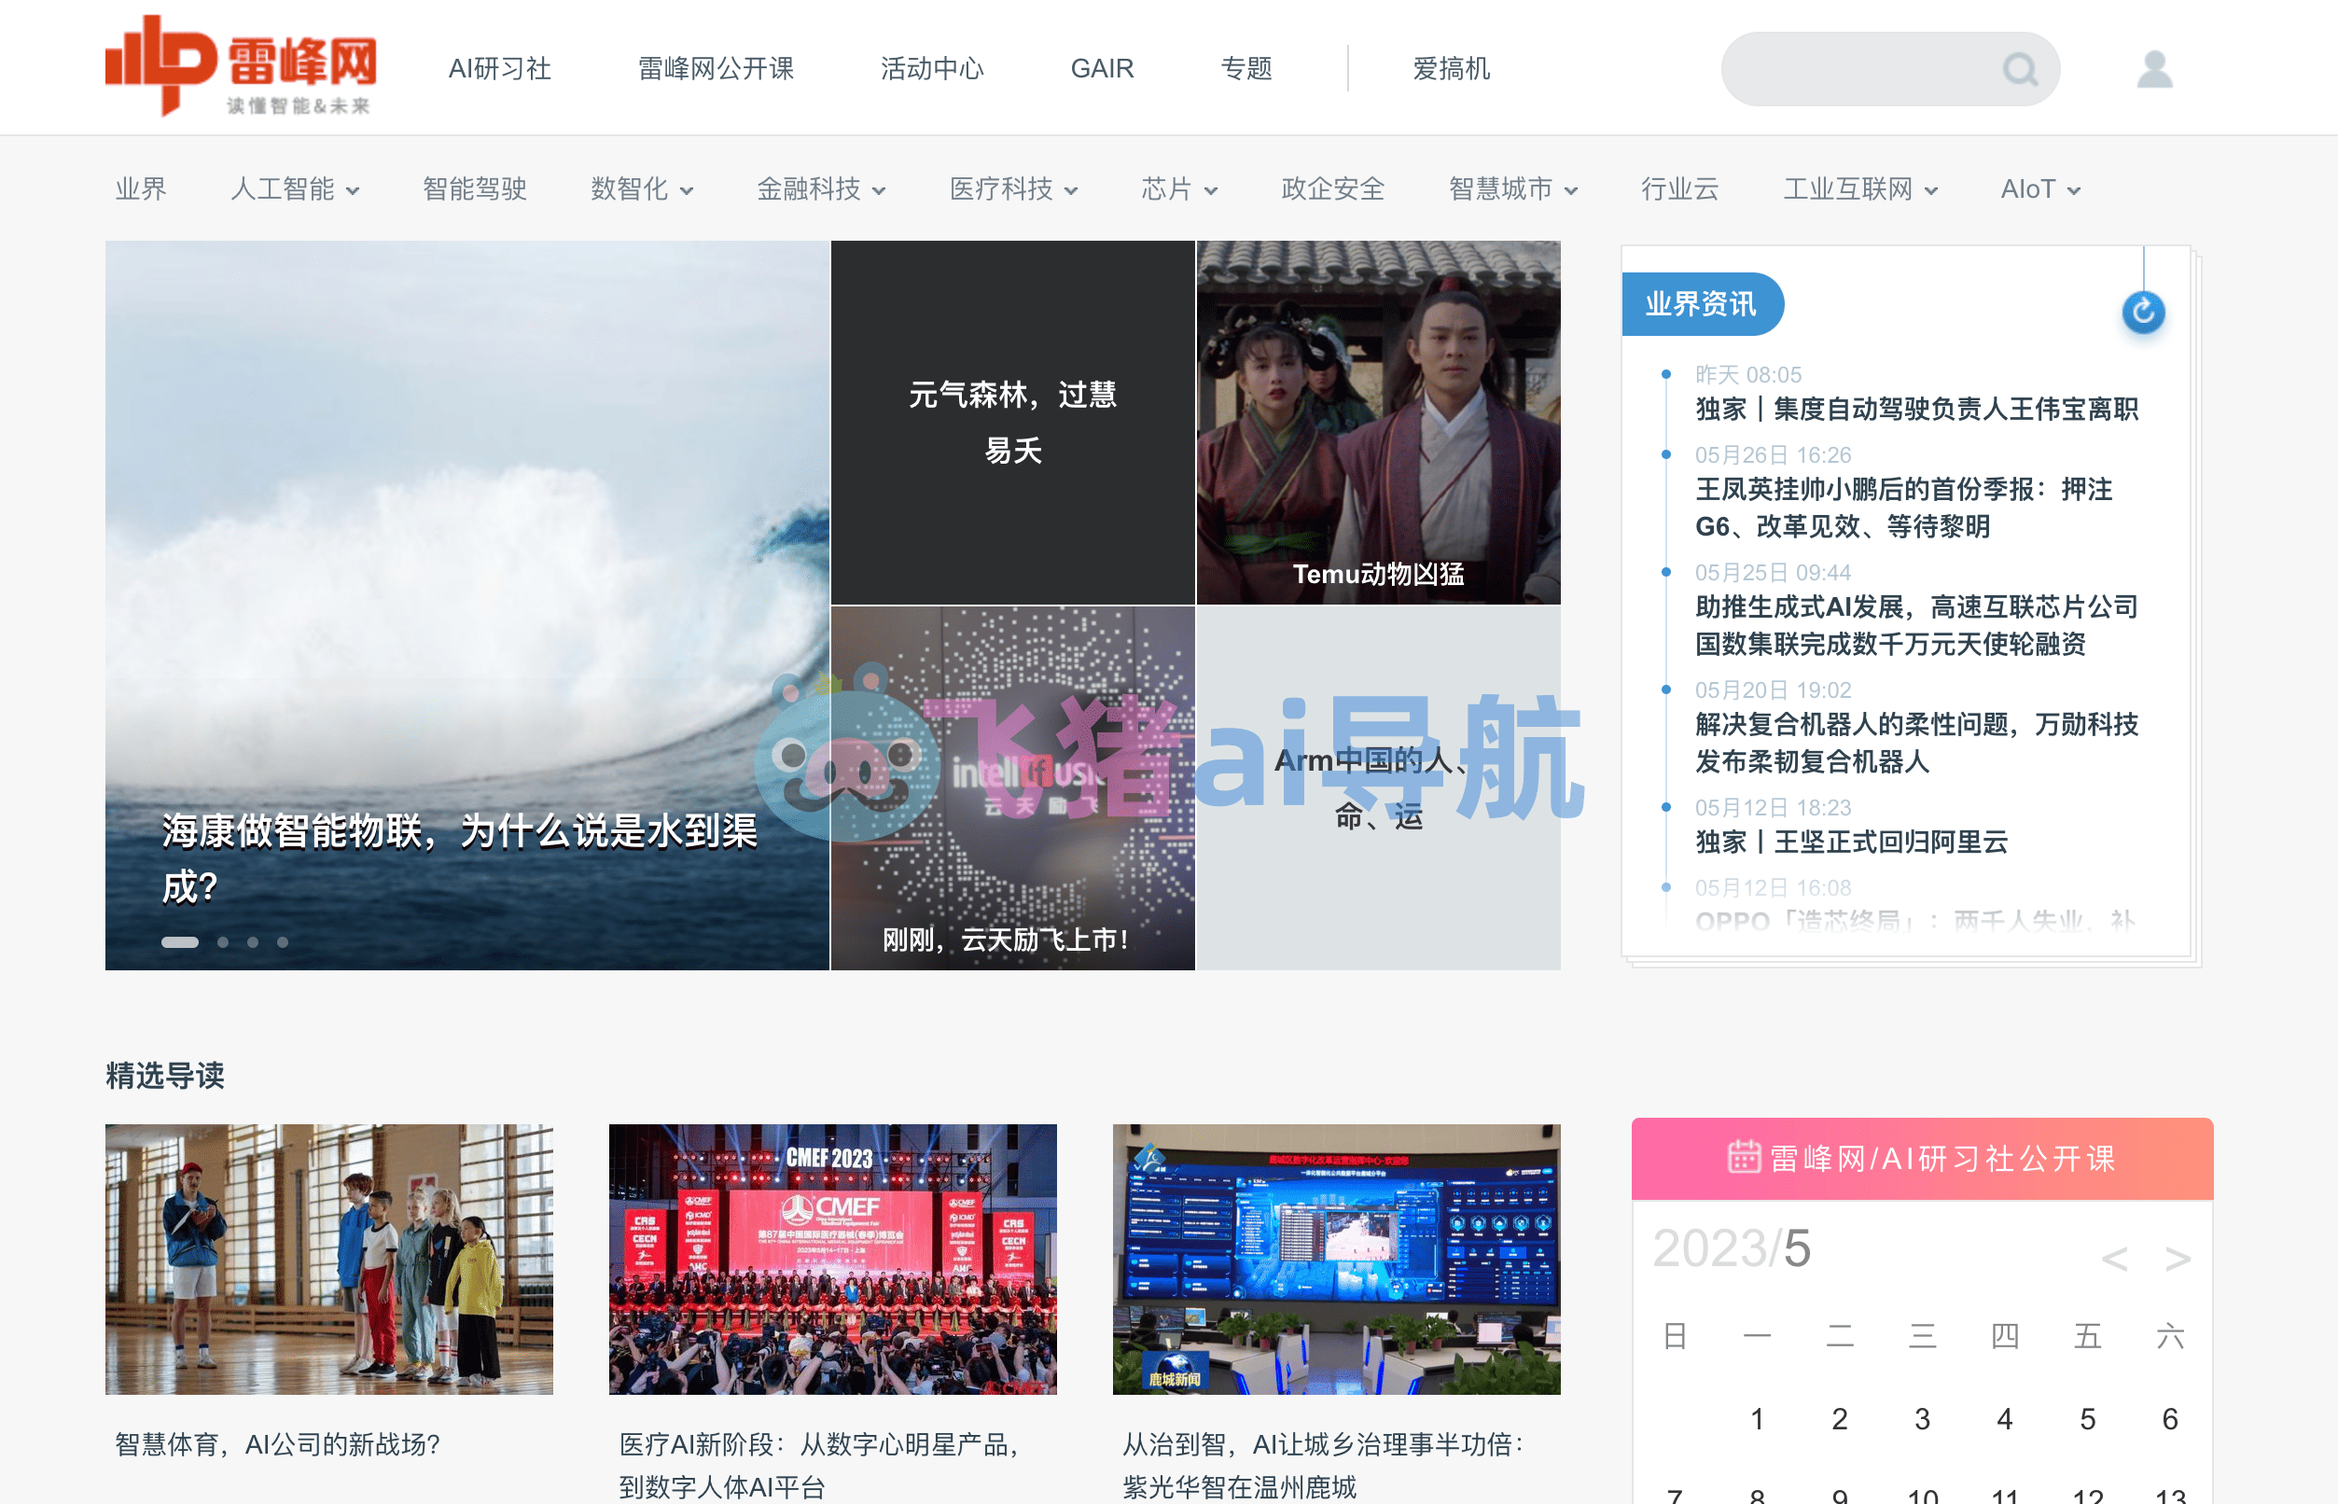
Task: Go to next month in calendar
Action: [x=2177, y=1258]
